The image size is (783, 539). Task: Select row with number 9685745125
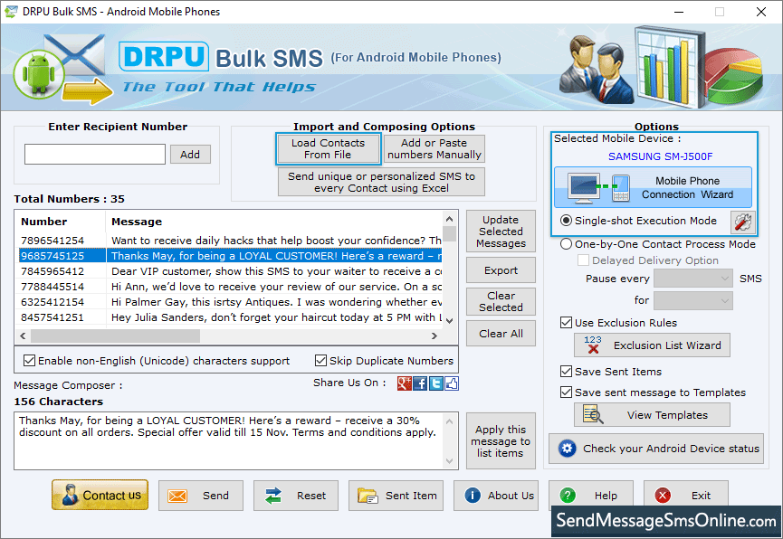(230, 256)
